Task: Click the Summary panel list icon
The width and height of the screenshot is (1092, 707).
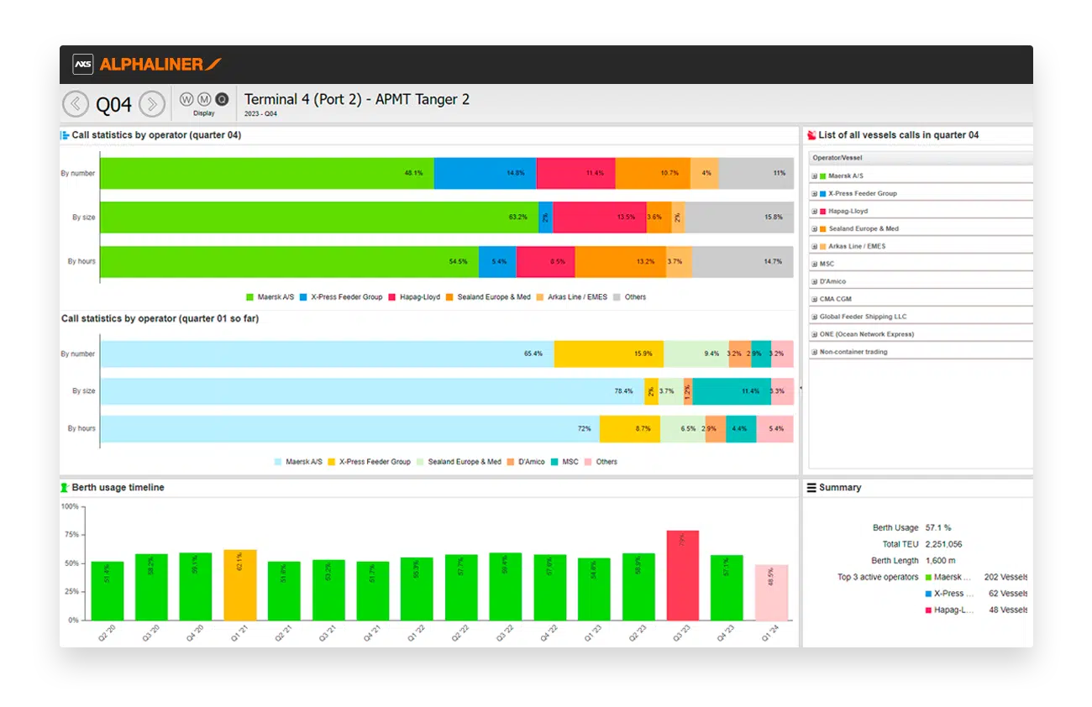Action: pos(811,488)
